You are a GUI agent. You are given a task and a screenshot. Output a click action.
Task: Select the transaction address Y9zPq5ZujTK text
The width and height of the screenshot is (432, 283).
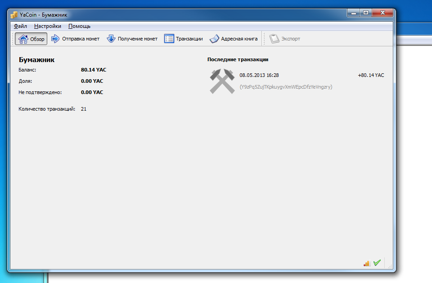pos(286,87)
